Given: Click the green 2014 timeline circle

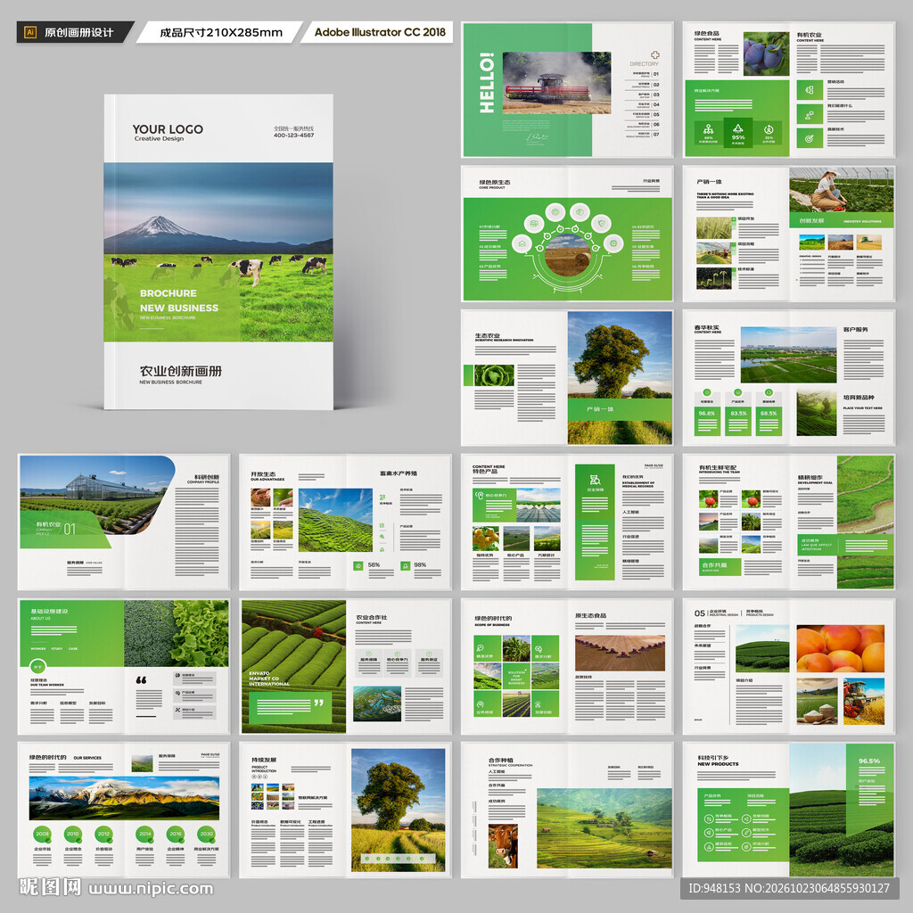Looking at the screenshot, I should [144, 834].
